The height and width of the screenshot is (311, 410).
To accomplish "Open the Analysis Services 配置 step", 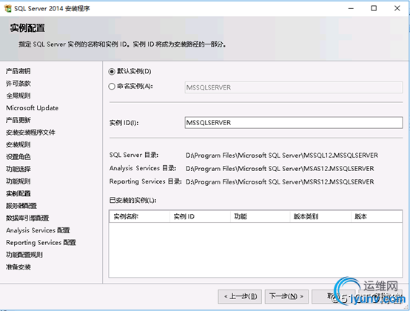I will [x=38, y=230].
